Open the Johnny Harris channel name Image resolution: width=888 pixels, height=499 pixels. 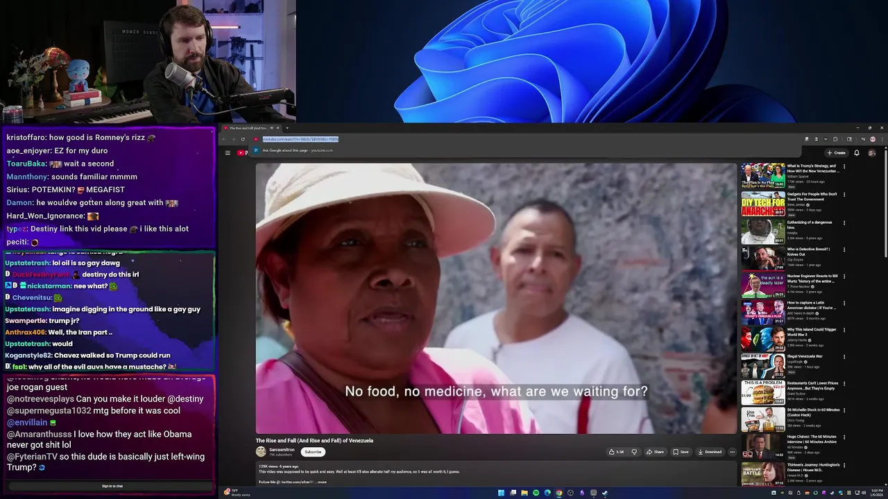click(x=796, y=340)
